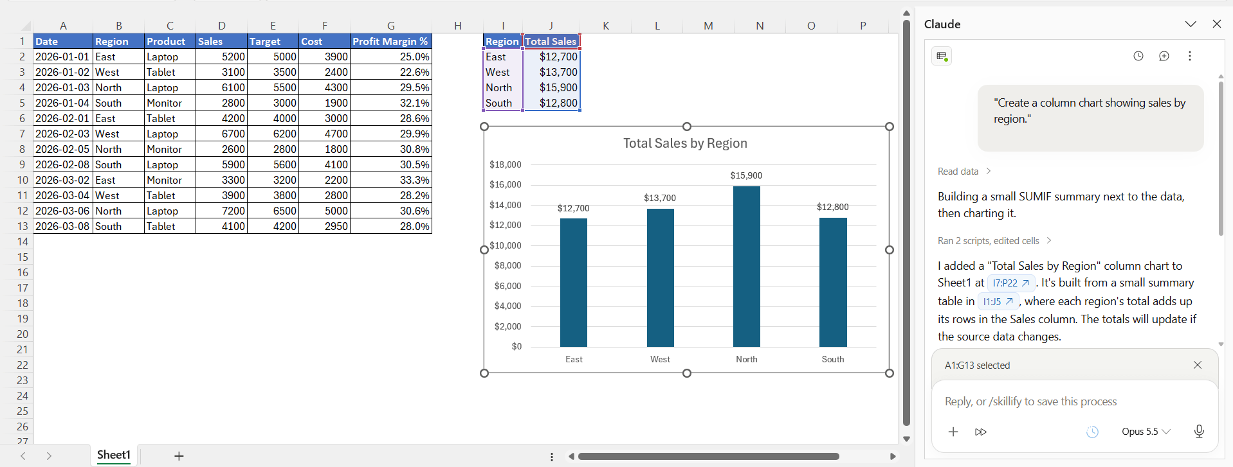The image size is (1233, 467).
Task: Click the fast-forward icon in reply box
Action: [x=980, y=432]
